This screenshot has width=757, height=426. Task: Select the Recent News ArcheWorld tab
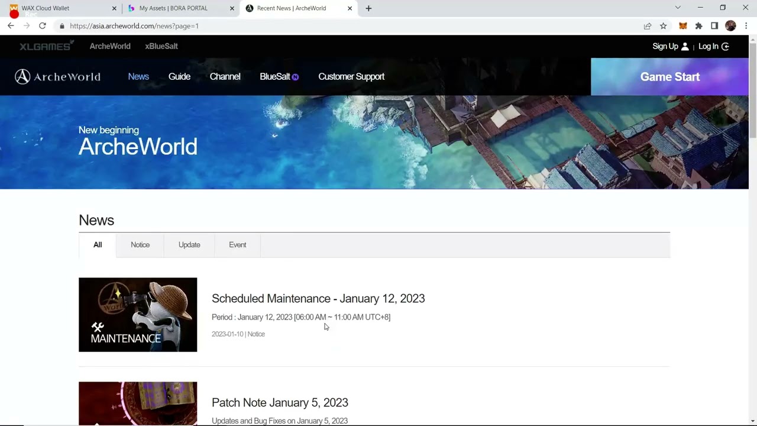coord(298,8)
